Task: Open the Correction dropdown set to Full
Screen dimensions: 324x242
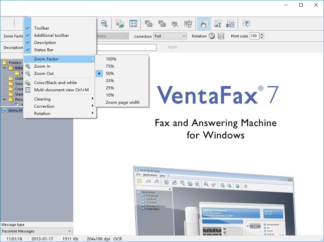Action: pos(170,36)
